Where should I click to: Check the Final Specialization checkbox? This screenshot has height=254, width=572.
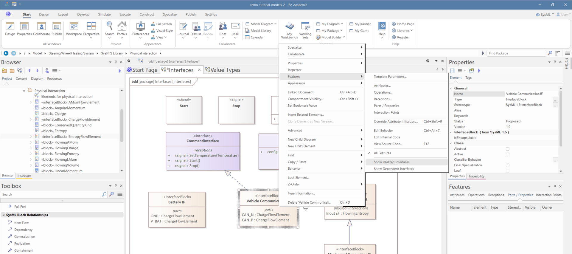tap(508, 165)
